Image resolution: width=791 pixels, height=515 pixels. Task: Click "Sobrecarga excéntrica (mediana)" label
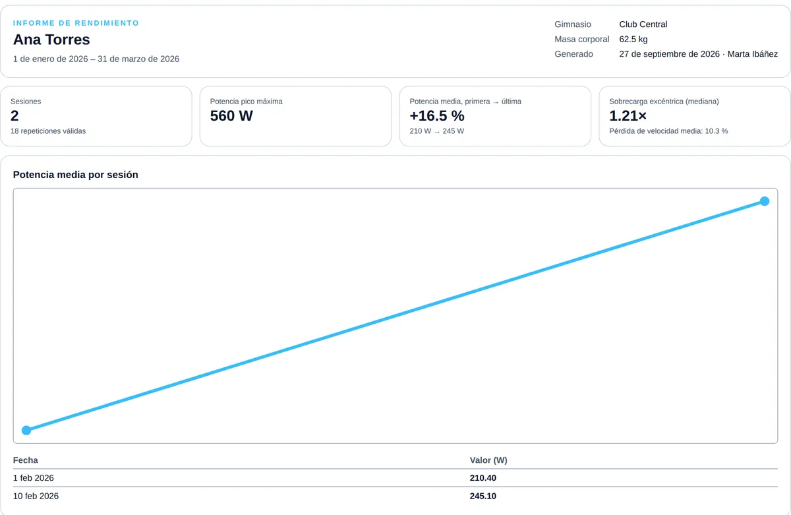(664, 102)
